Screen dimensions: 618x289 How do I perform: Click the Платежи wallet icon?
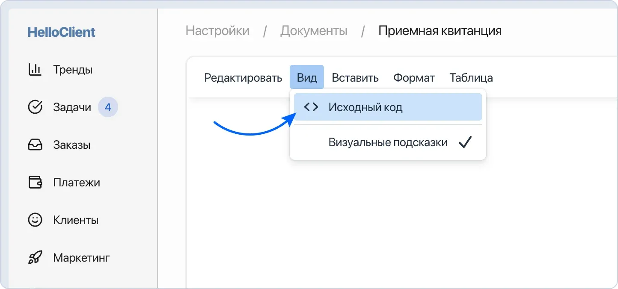click(35, 182)
